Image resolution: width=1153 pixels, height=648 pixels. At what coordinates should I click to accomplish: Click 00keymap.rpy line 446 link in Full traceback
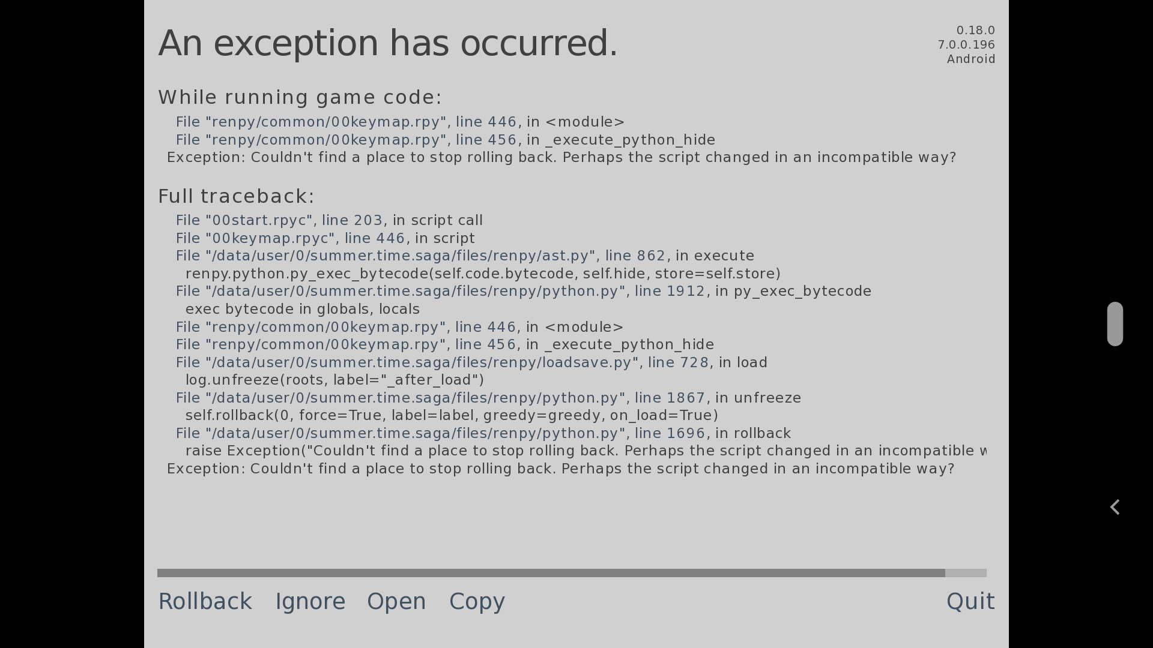345,327
